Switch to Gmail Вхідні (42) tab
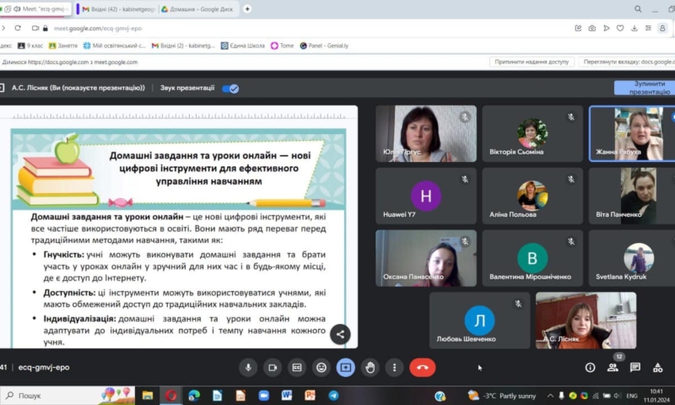 coord(117,8)
